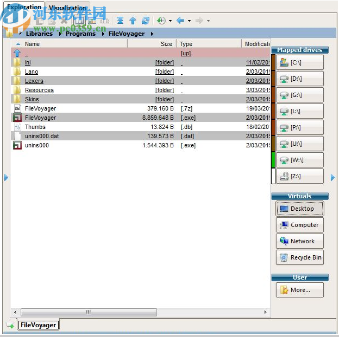Image resolution: width=339 pixels, height=337 pixels.
Task: Select the Resources folder name
Action: pyautogui.click(x=39, y=90)
